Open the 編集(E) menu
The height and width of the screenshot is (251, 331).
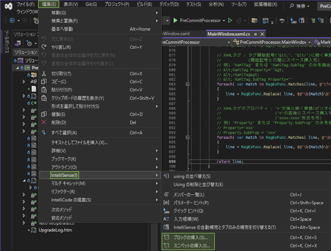click(x=49, y=4)
